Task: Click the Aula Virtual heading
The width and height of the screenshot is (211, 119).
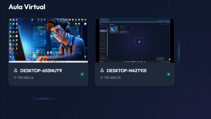Action: click(27, 7)
